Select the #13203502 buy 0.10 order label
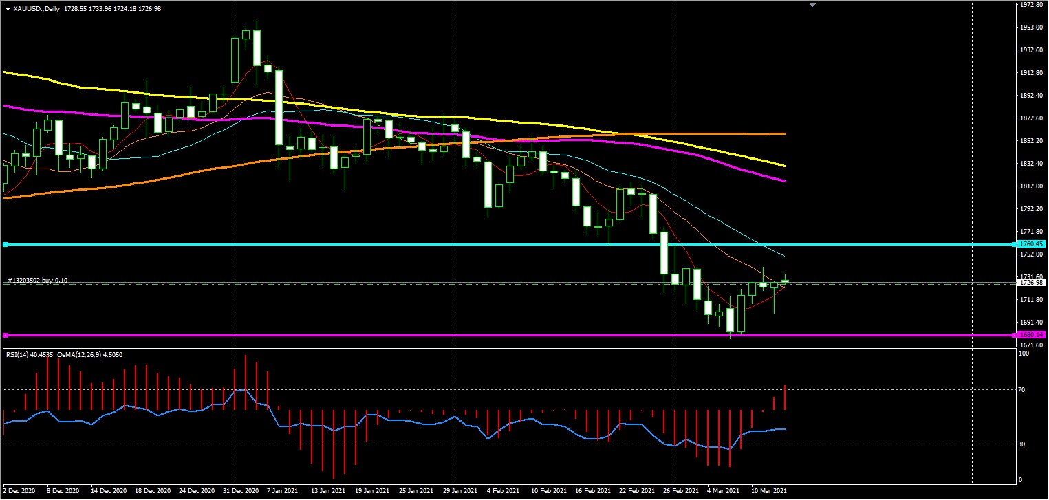Viewport: 1049px width, 500px height. [x=38, y=280]
